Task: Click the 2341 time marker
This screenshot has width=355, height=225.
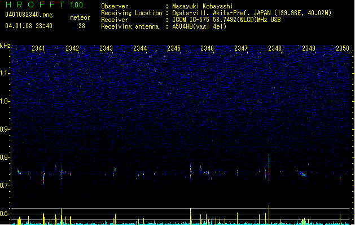Action: point(38,48)
